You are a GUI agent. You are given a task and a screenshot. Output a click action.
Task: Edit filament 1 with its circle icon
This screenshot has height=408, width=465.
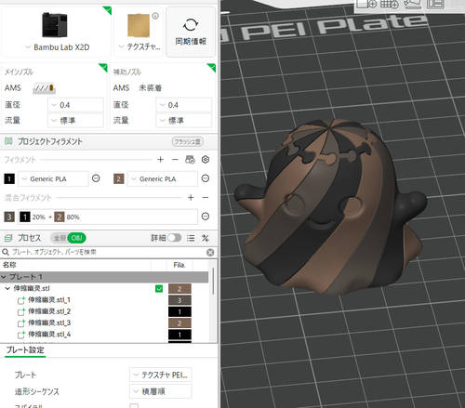pyautogui.click(x=96, y=178)
